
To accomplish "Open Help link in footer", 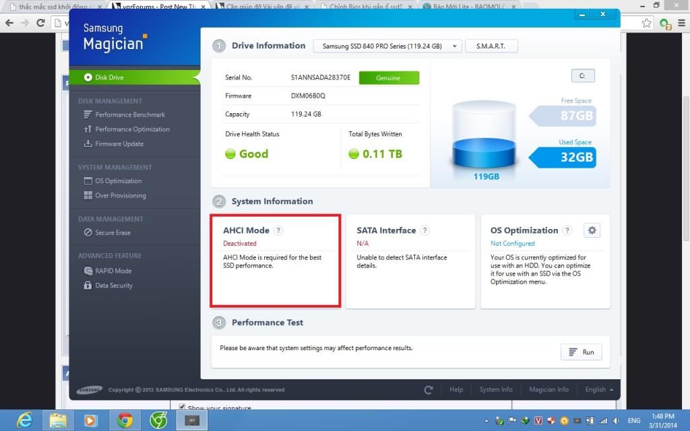I will pos(456,390).
